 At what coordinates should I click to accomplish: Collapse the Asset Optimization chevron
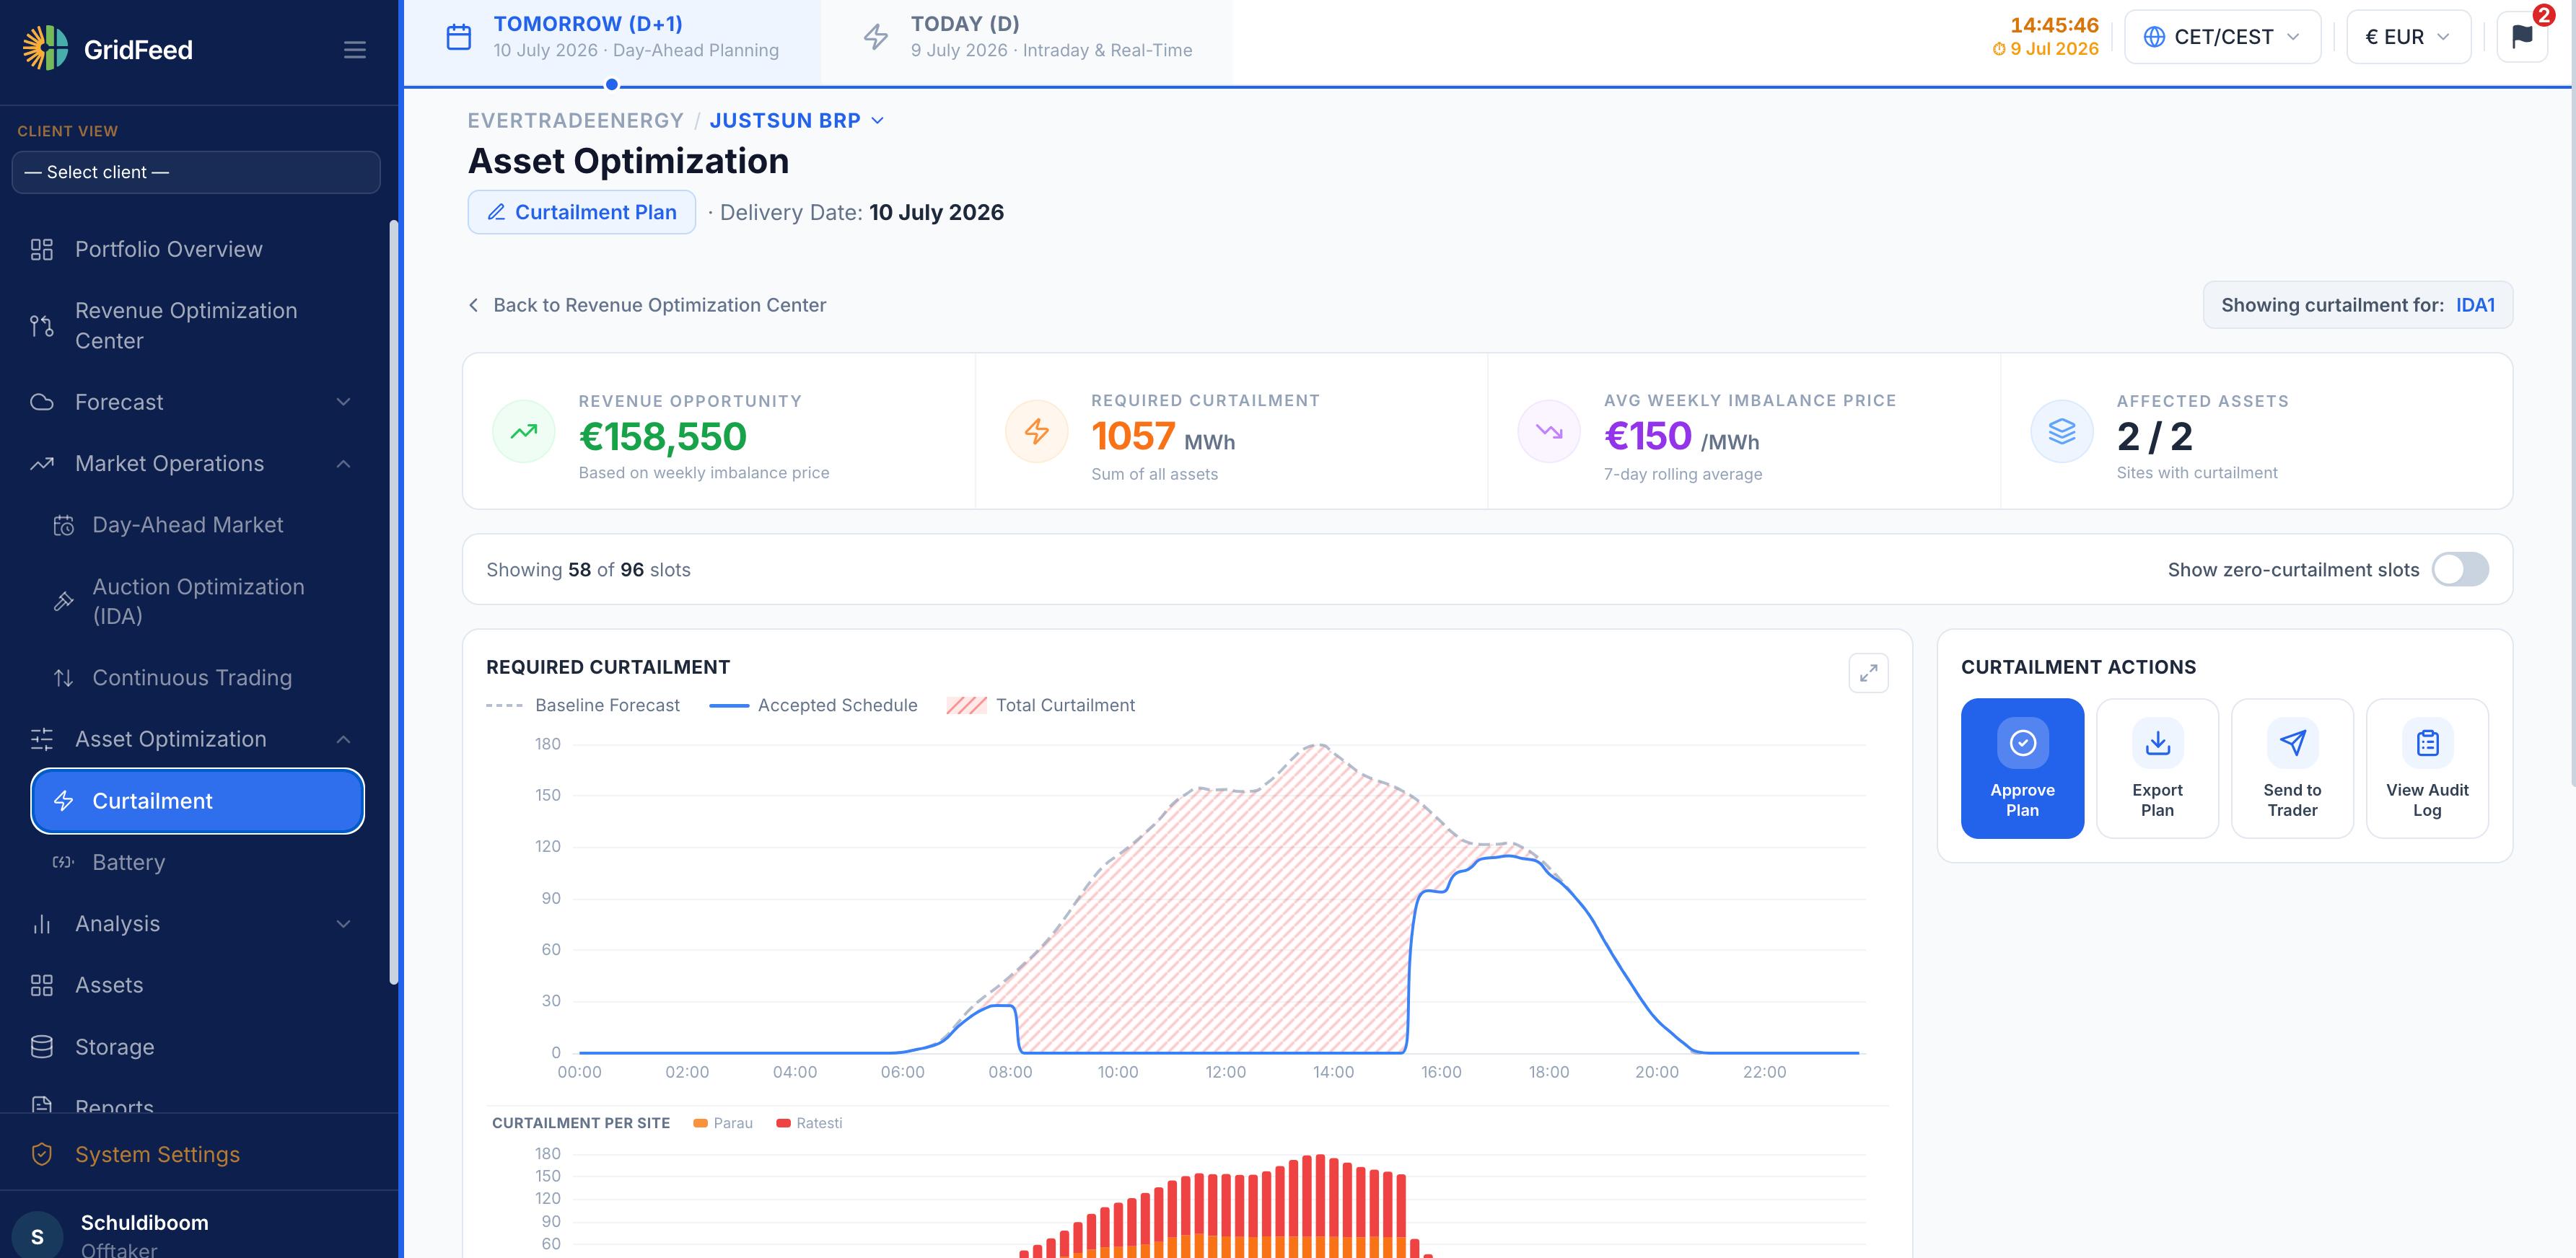click(343, 739)
